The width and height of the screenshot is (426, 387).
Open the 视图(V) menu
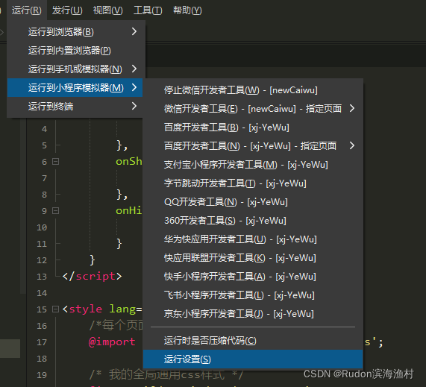tap(107, 10)
